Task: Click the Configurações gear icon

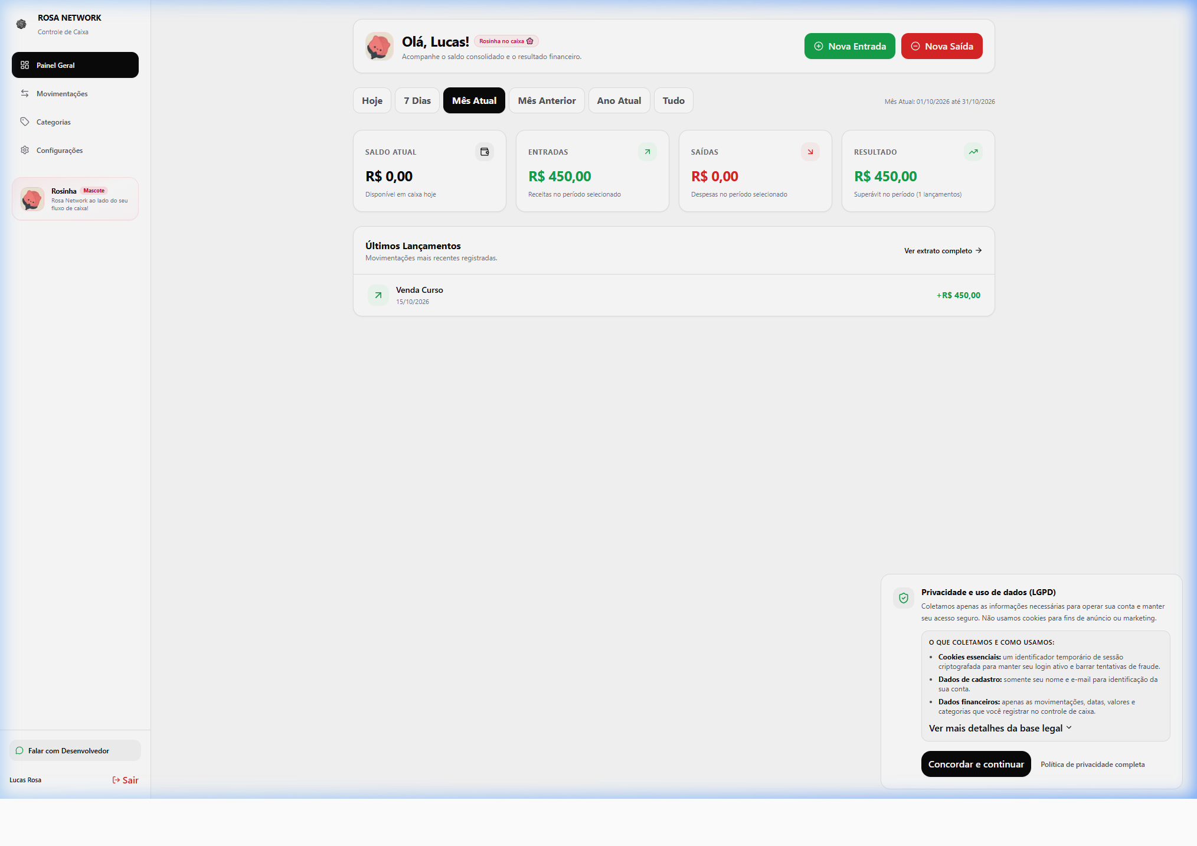Action: (x=25, y=150)
